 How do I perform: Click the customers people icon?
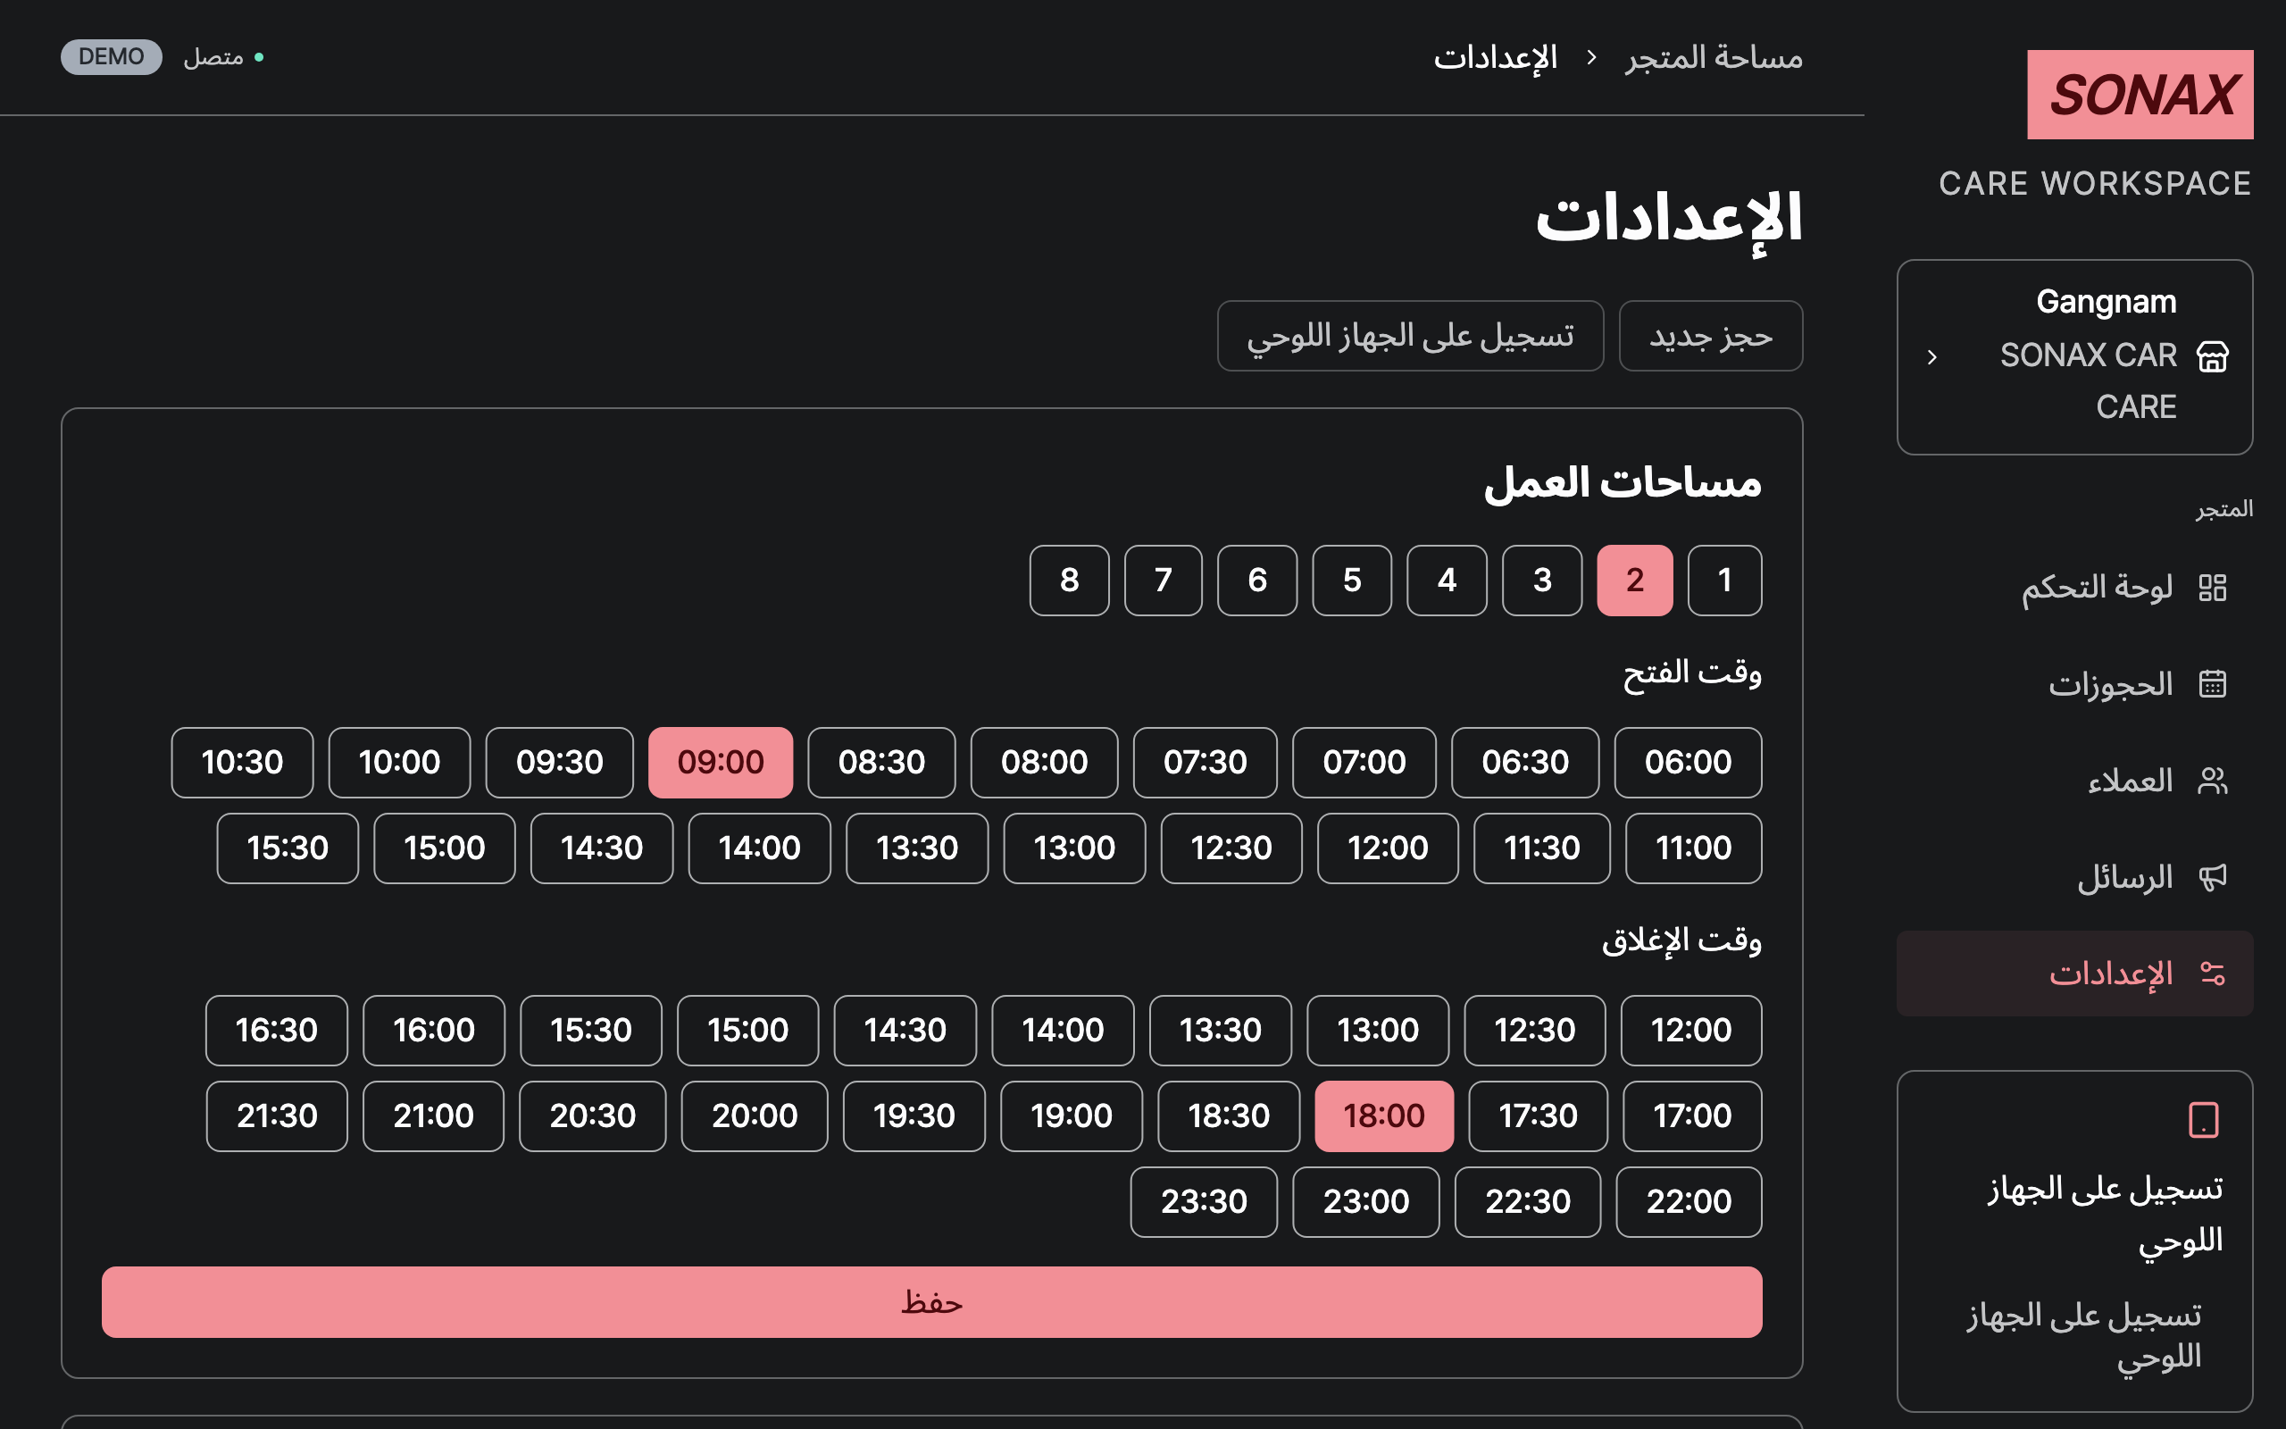point(2212,781)
